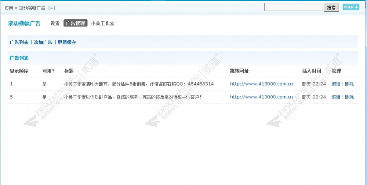
Task: Click the 广告列表 section heading
Action: click(19, 58)
